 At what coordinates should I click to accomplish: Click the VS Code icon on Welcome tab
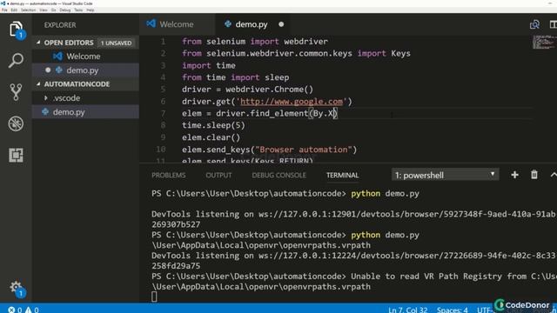pos(151,23)
